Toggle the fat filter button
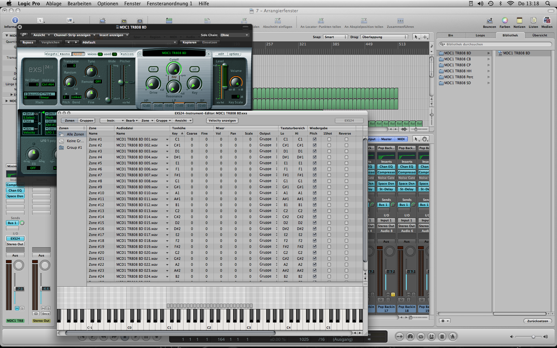The image size is (557, 348). tap(153, 69)
